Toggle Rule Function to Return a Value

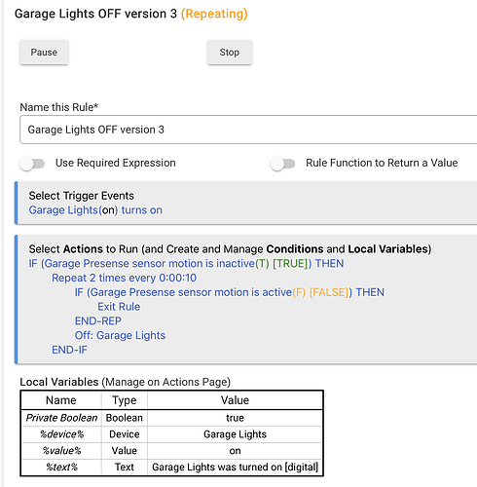coord(282,164)
